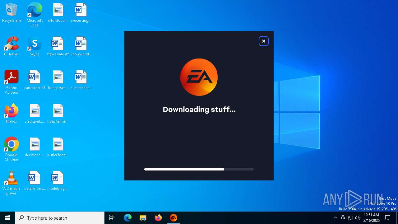Select the Skype desktop shortcut
Image resolution: width=398 pixels, height=224 pixels.
coord(35,47)
